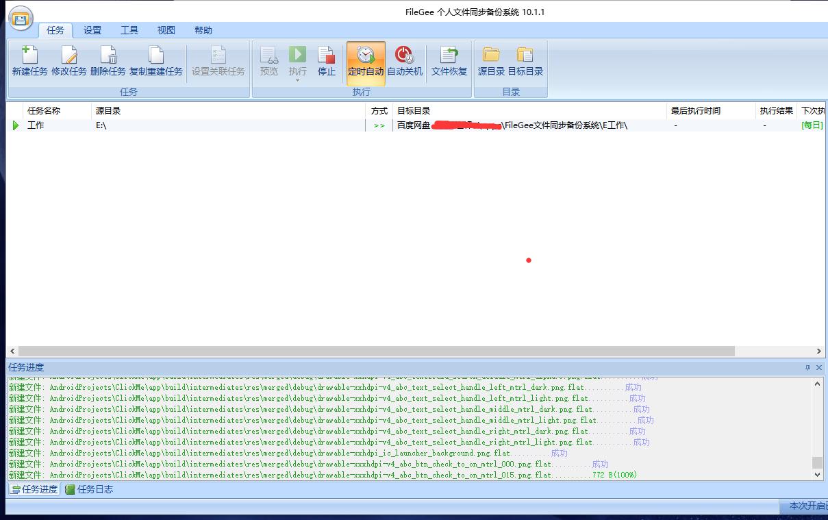Click the task list scroll right arrow
828x520 pixels.
pos(818,351)
